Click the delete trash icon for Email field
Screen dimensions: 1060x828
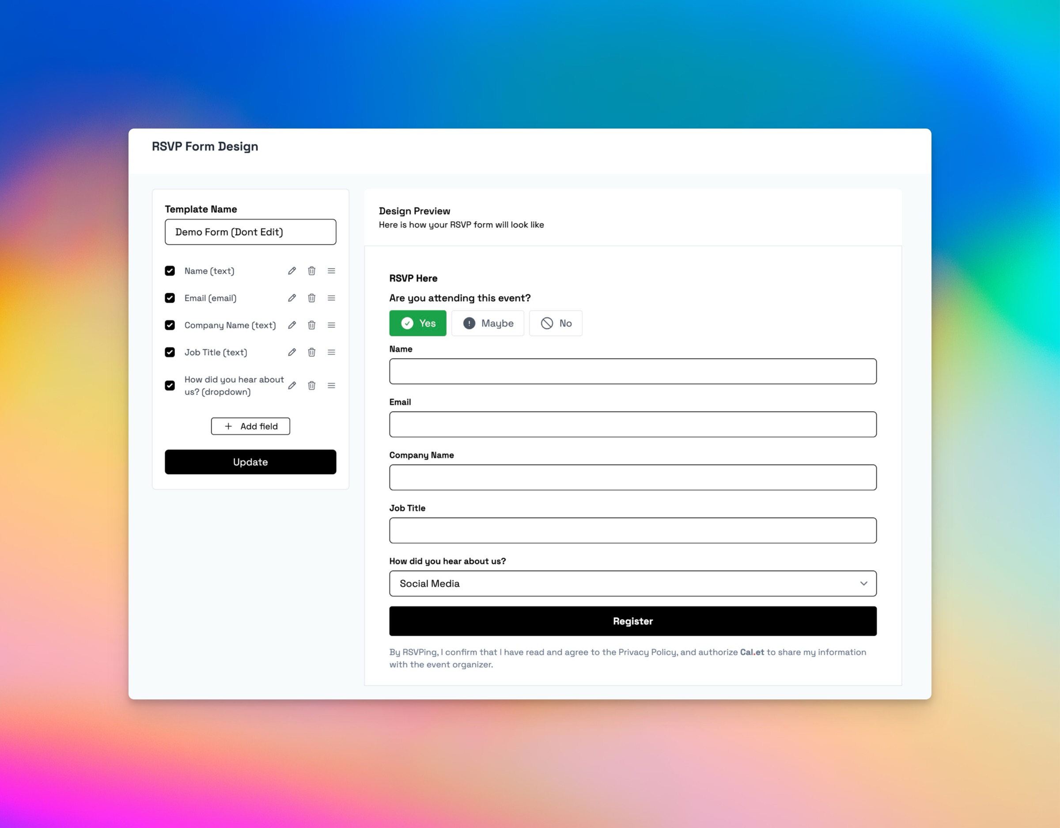(312, 298)
